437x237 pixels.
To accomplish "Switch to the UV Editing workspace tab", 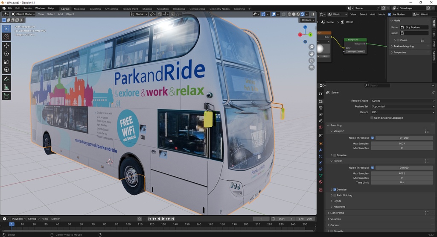I will click(111, 9).
